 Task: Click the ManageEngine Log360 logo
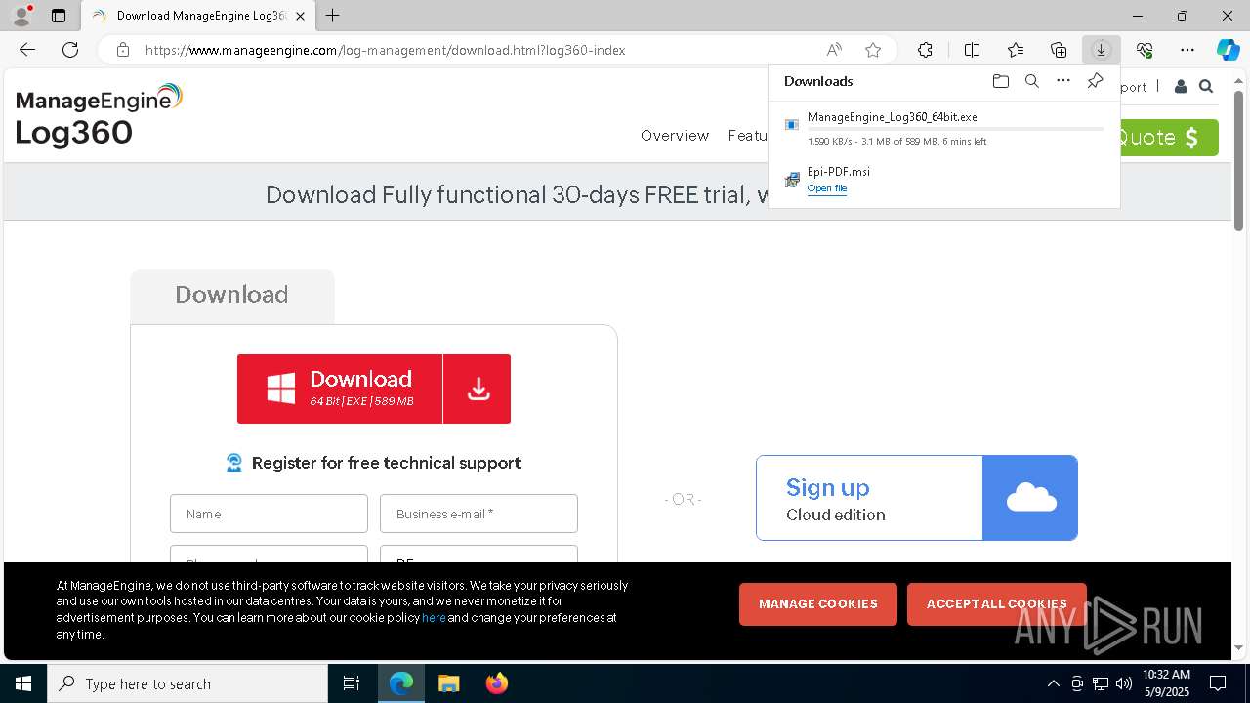point(99,114)
